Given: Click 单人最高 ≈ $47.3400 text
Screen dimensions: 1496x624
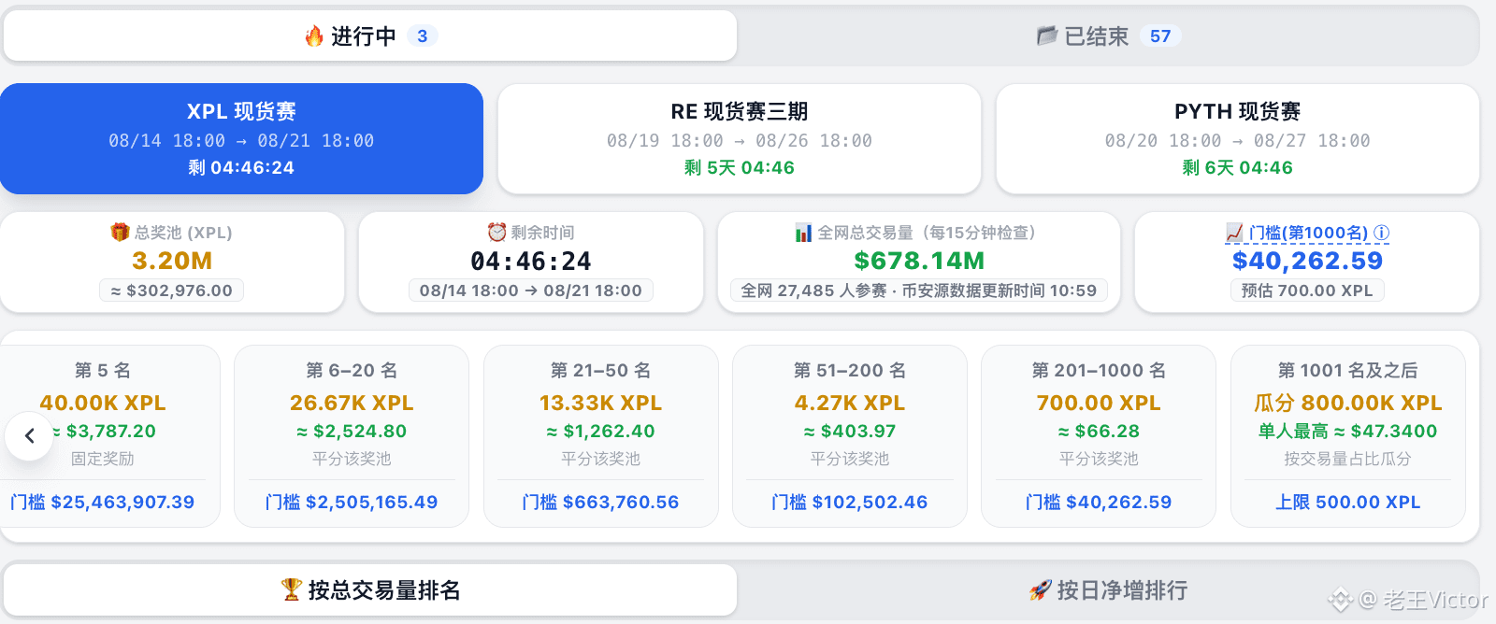Looking at the screenshot, I should [1348, 431].
